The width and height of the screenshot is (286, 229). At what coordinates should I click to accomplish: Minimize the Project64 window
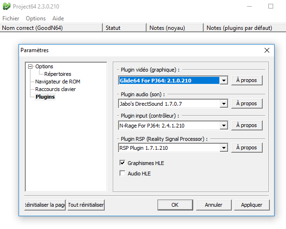(249, 6)
